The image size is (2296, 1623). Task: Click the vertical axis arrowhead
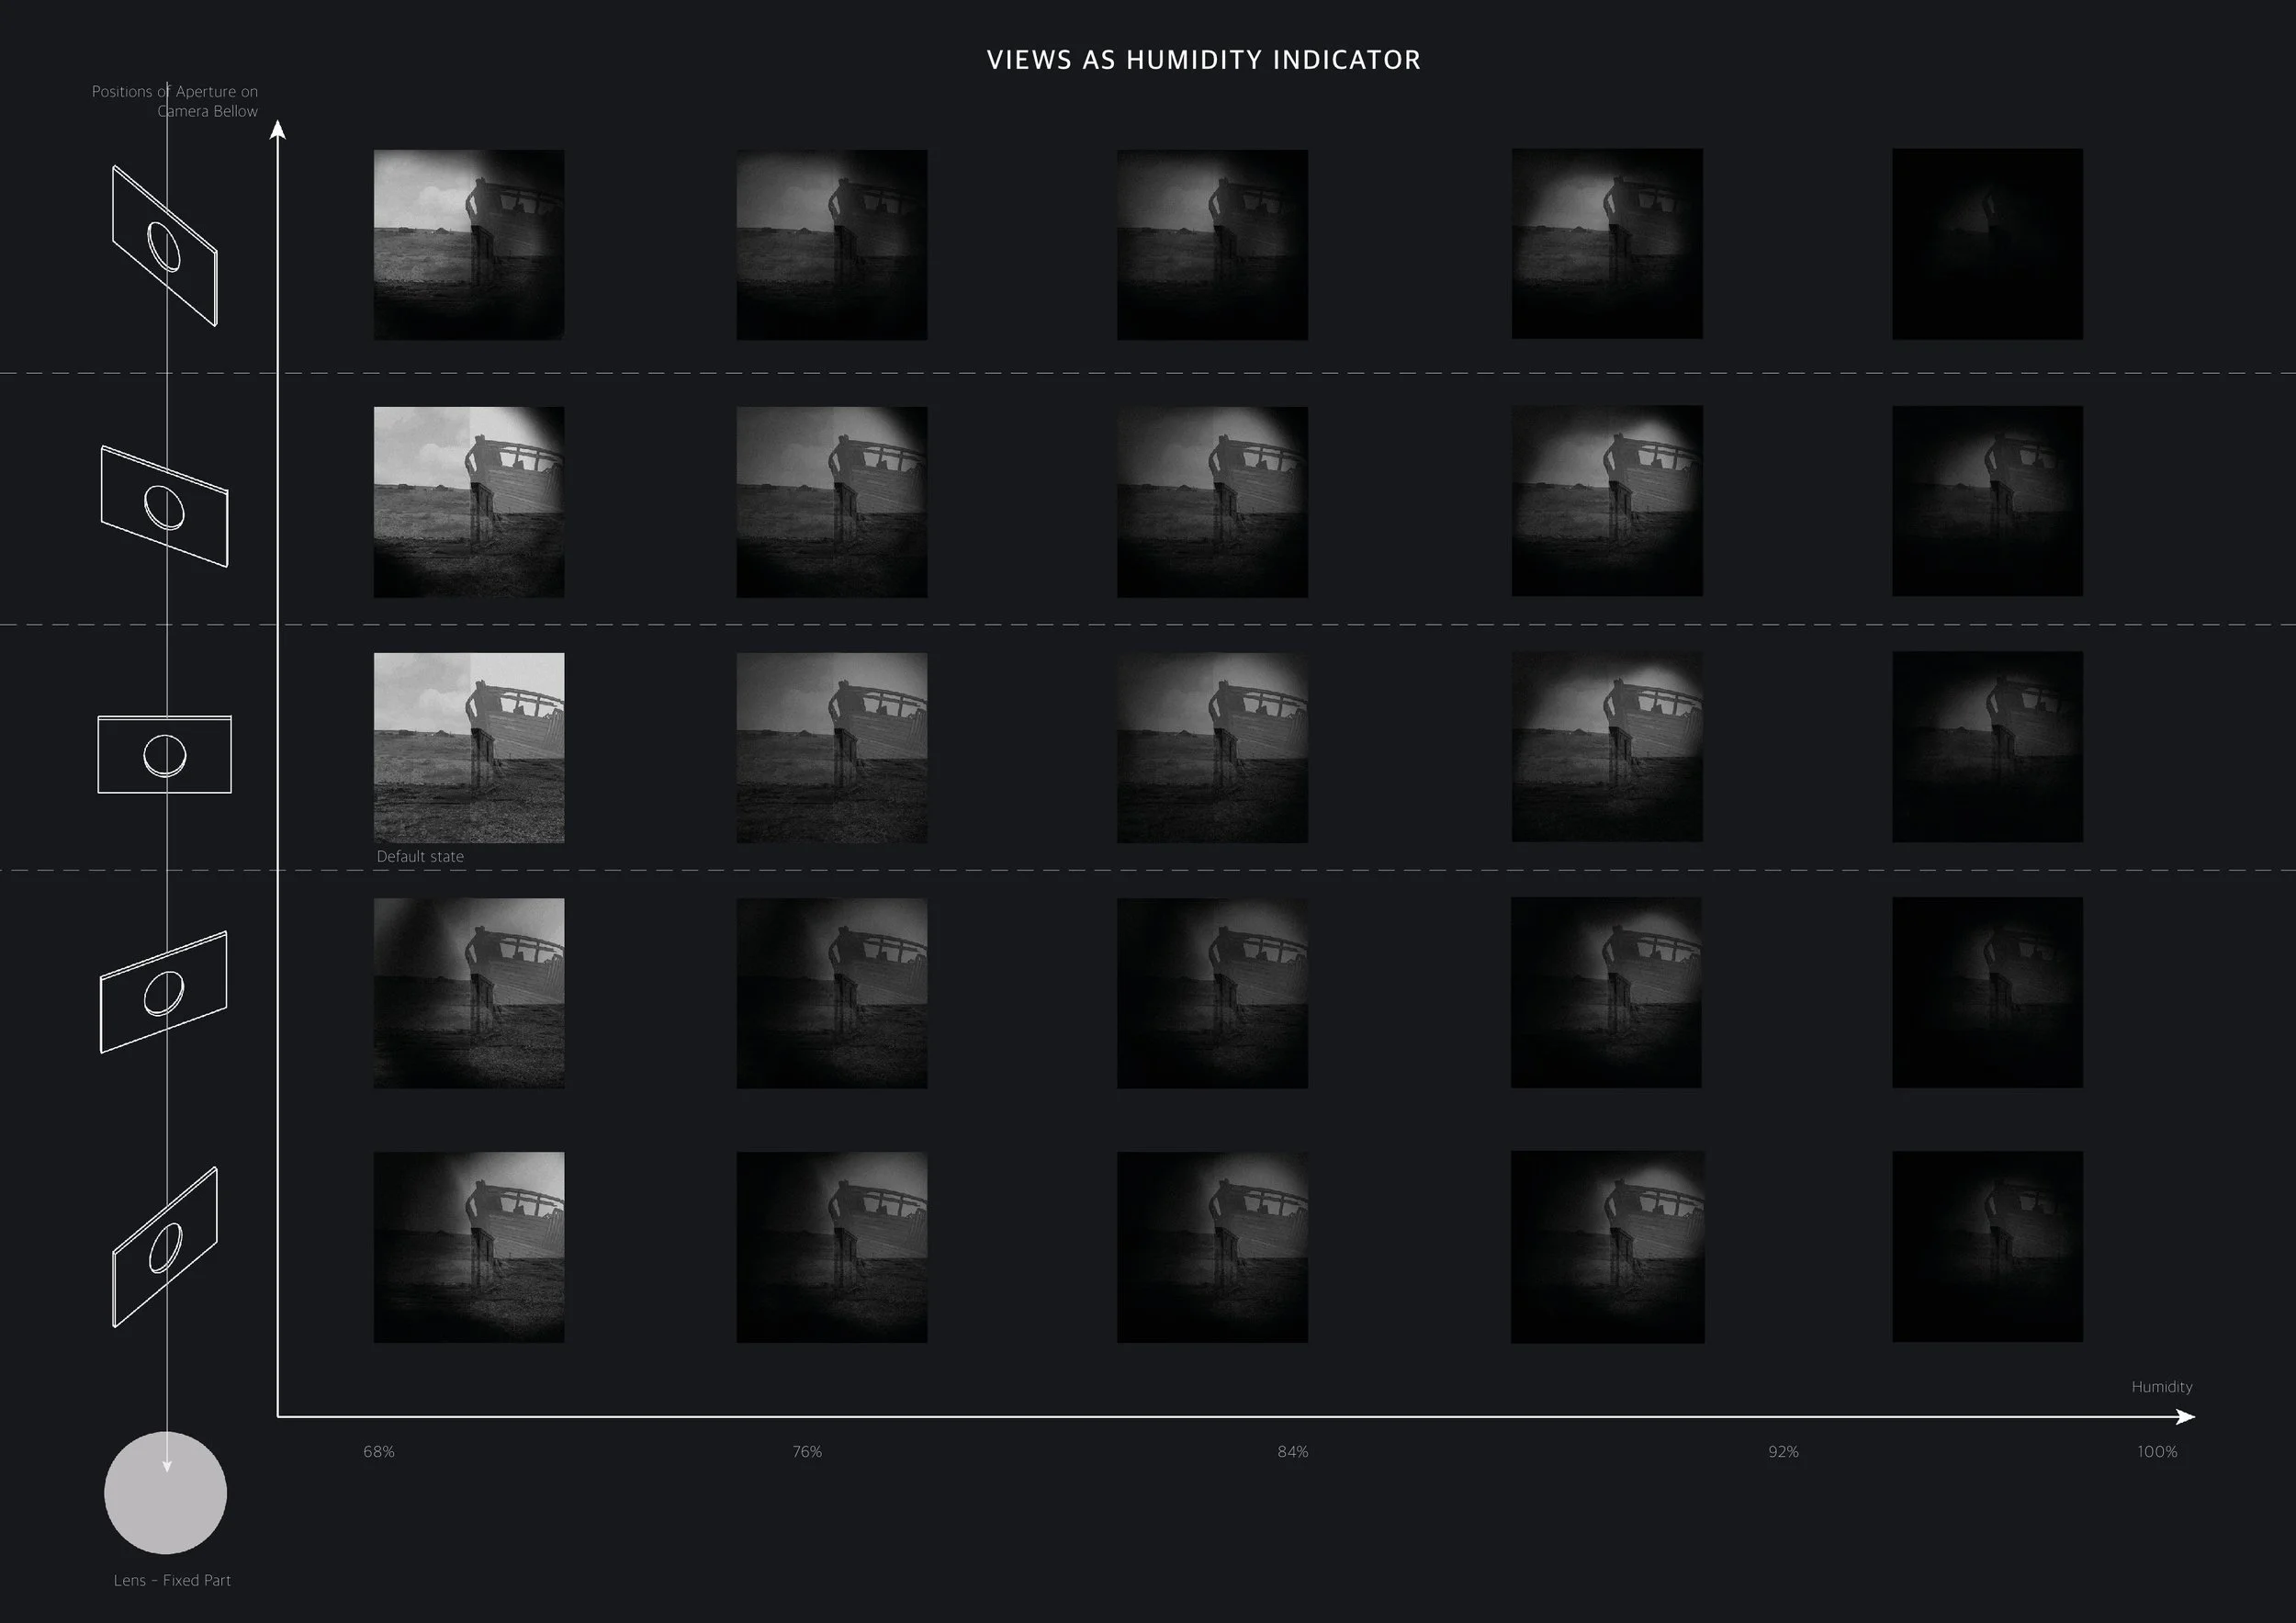pos(278,130)
